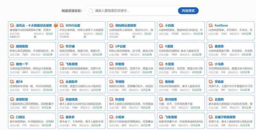Click the icon beside 学霸盘
The width and height of the screenshot is (256, 130).
[x=211, y=82]
